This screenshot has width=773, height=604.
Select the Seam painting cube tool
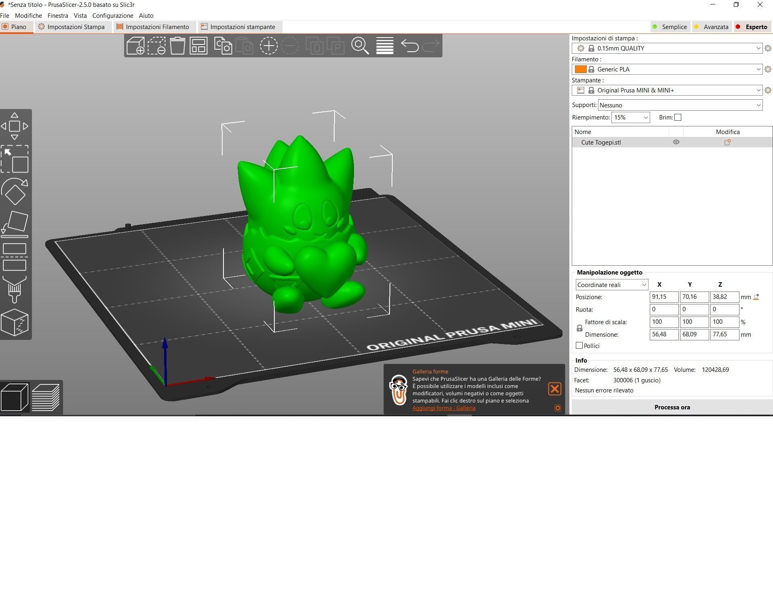[15, 322]
